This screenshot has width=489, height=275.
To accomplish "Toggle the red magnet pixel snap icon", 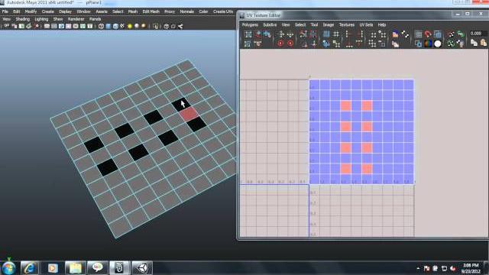I will tap(428, 34).
